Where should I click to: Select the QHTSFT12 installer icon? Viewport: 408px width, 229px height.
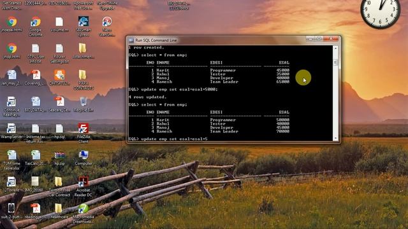point(59,75)
